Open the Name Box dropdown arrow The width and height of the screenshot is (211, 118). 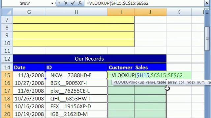coord(52,3)
